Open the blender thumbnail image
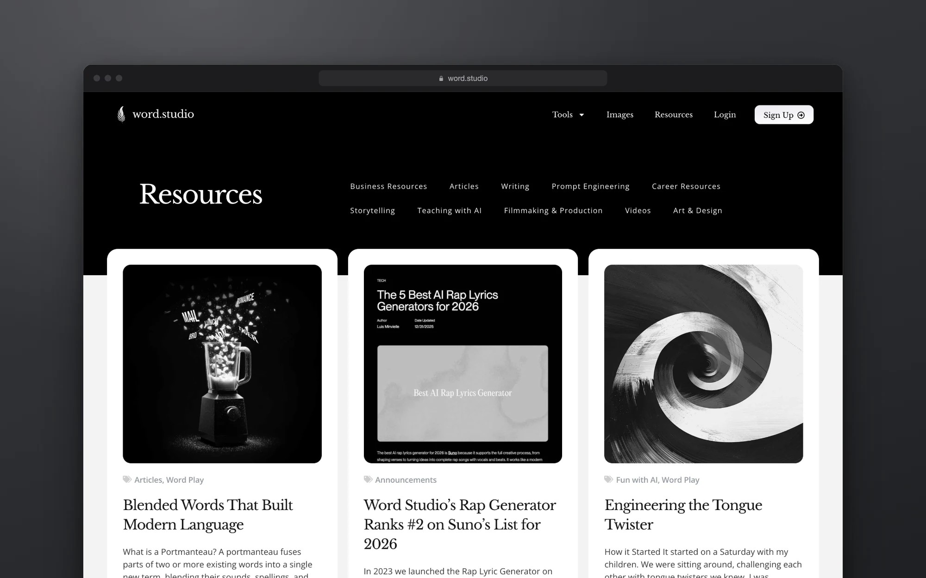926x578 pixels. point(222,364)
